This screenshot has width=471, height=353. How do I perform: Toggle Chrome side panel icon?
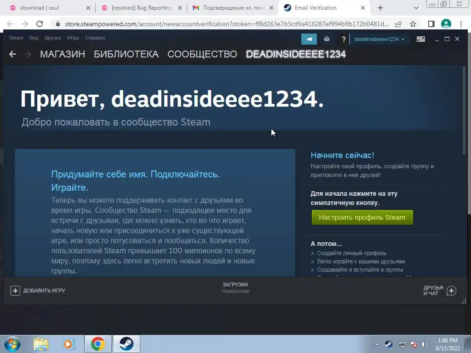[431, 24]
